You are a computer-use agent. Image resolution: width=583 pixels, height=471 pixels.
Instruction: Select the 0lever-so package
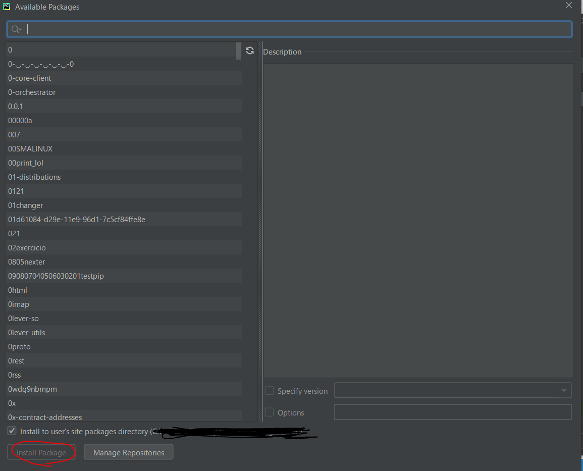point(124,318)
